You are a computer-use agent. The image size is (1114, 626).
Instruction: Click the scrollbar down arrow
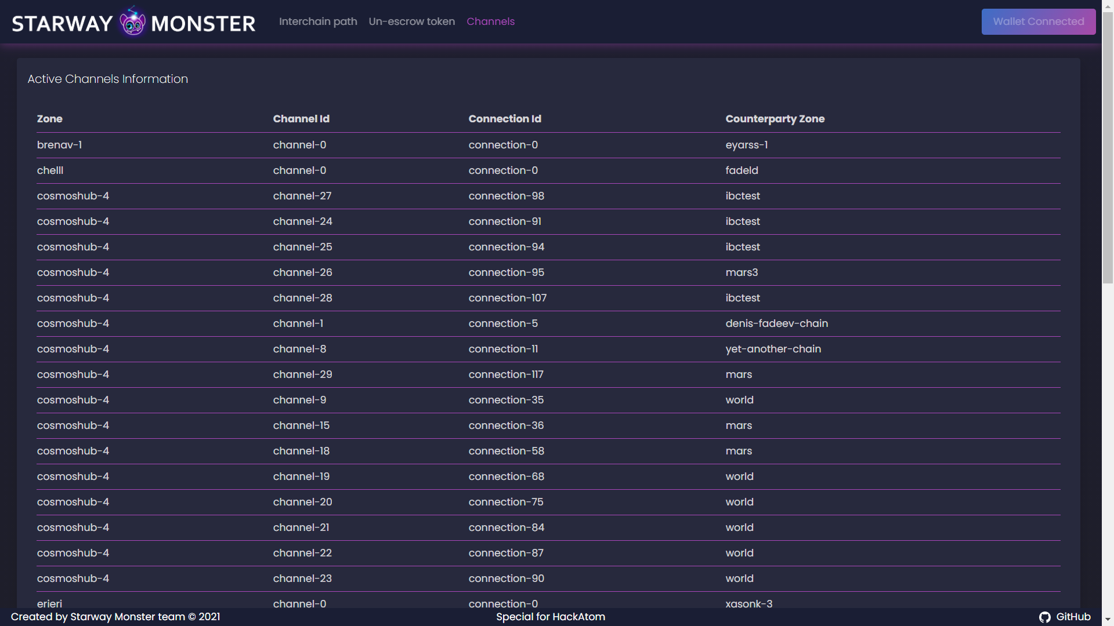pos(1108,620)
